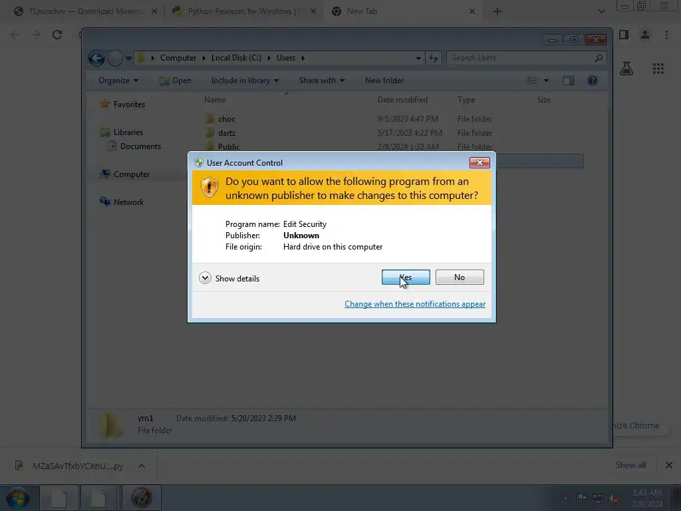This screenshot has height=511, width=681.
Task: Switch to New Tab in Chrome
Action: tap(362, 11)
